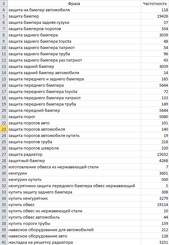Click cell 'накладка на решетку радиатора'

(x=74, y=242)
